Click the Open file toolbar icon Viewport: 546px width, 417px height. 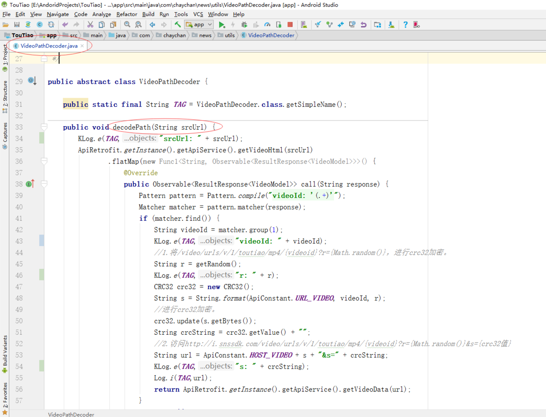(x=5, y=25)
